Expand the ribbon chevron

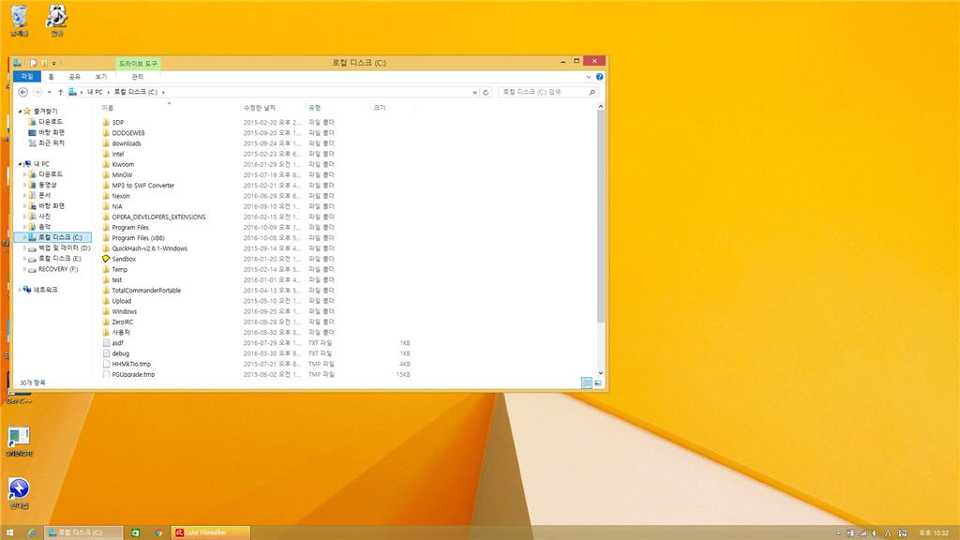coord(589,77)
